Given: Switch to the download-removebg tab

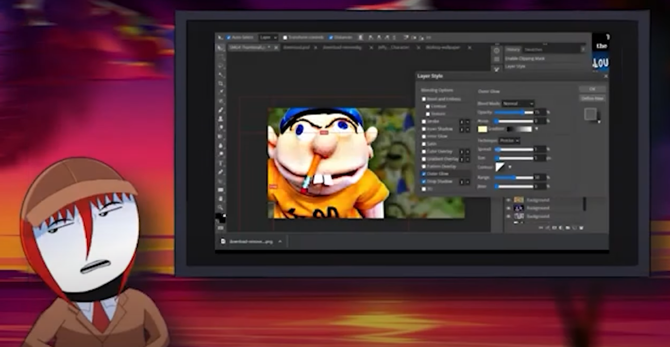Looking at the screenshot, I should coord(342,48).
